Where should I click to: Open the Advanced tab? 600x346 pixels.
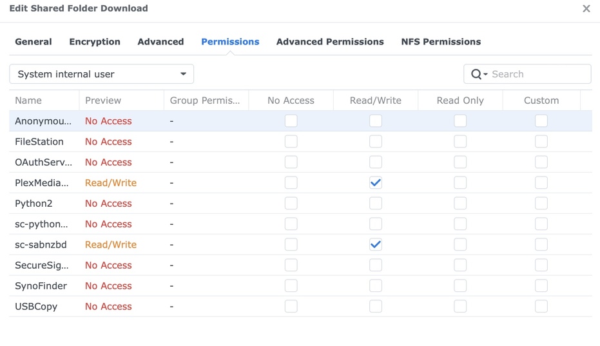[160, 42]
